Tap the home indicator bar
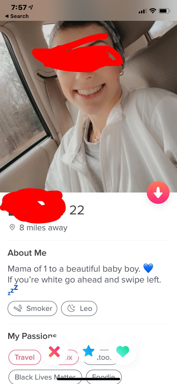This screenshot has height=384, width=177. coord(88,379)
